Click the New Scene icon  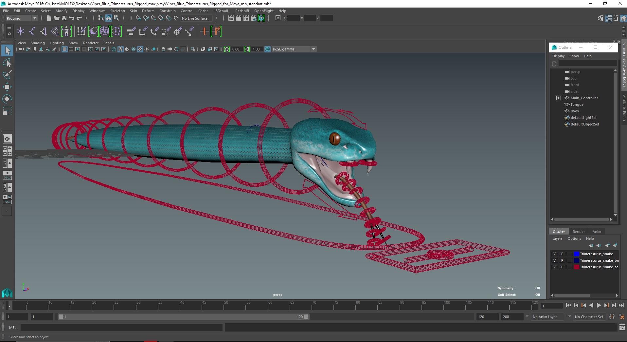coord(49,18)
